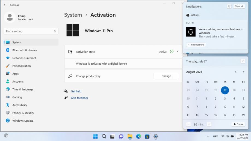251x141 pixels.
Task: Open taskbar Search
Action: tap(104, 136)
